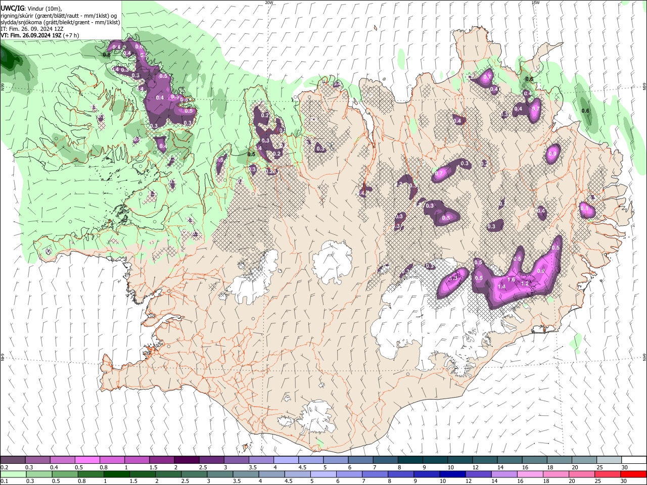Viewport: 647px width, 485px height.
Task: Click the '1.5' label under the top legend row
Action: (x=153, y=467)
